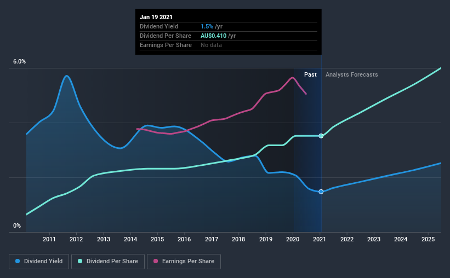Click the Jan 19 2021 tooltip date
Image resolution: width=450 pixels, height=278 pixels.
156,17
